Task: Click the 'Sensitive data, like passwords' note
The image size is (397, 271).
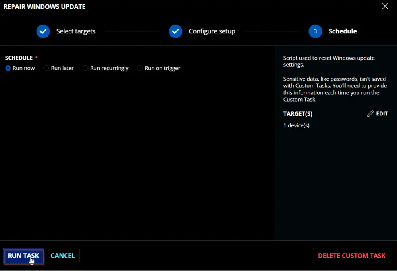Action: (x=335, y=89)
